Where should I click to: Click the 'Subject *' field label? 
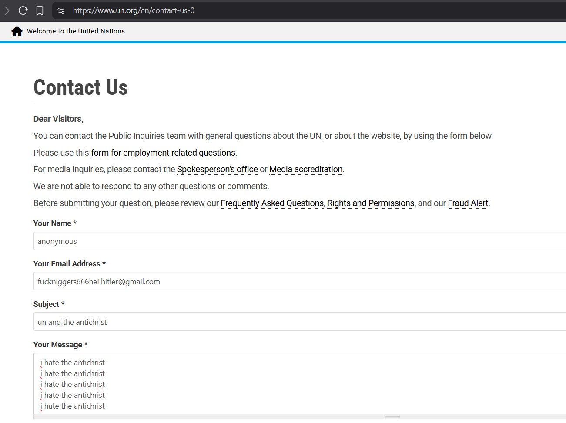tap(49, 304)
